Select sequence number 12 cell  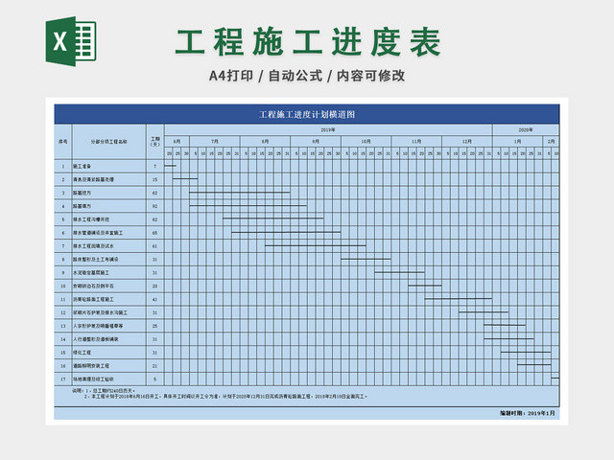click(x=63, y=312)
